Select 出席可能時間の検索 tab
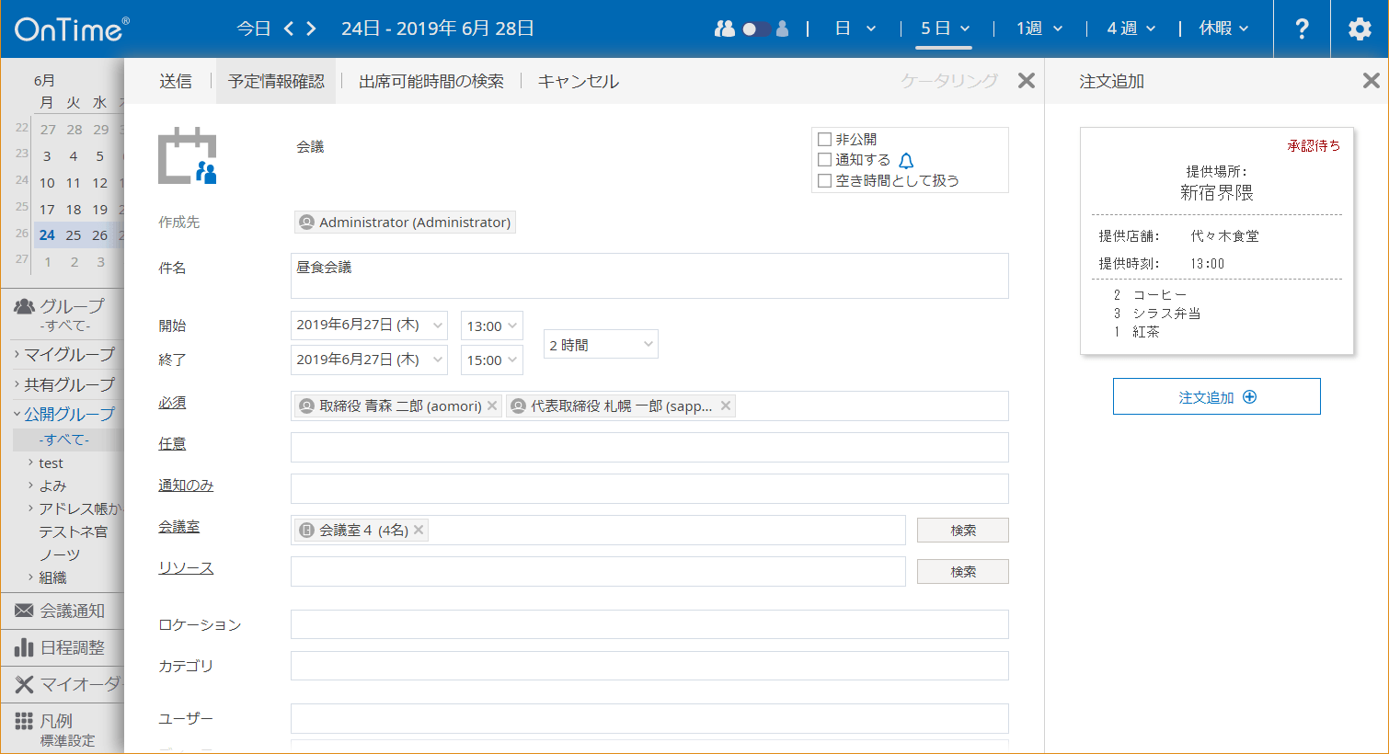This screenshot has height=754, width=1389. 430,82
